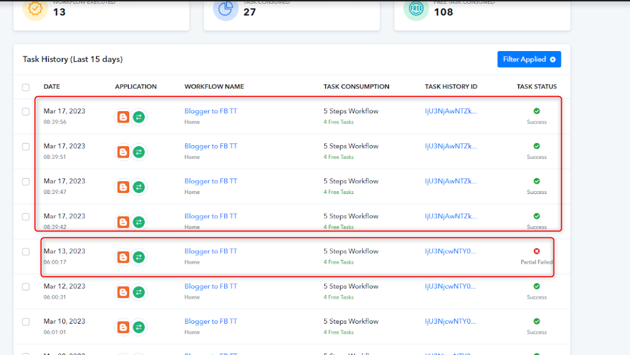Click red Partial Failed status icon
This screenshot has height=355, width=630.
click(x=537, y=251)
